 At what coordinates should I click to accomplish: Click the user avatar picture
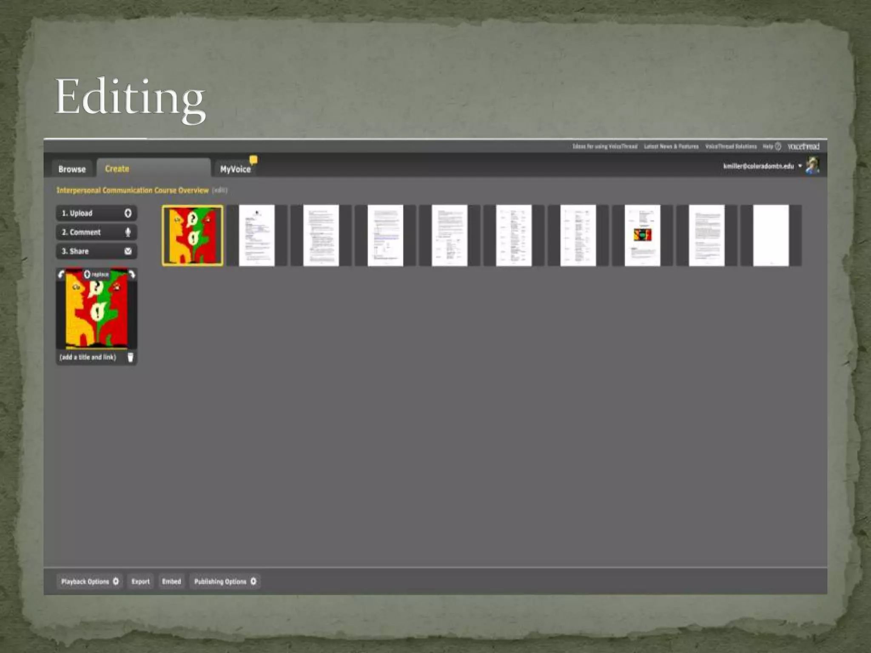coord(813,165)
